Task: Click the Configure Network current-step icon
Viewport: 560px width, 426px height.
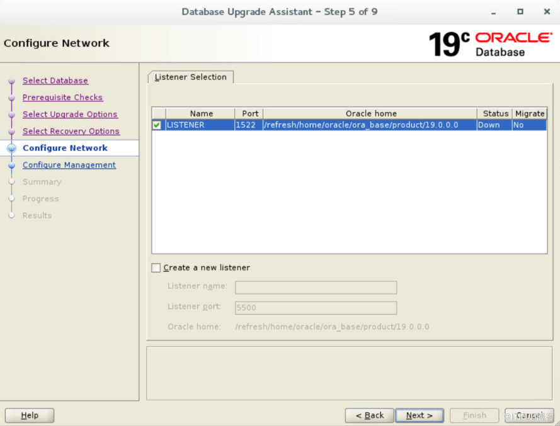Action: pos(12,148)
